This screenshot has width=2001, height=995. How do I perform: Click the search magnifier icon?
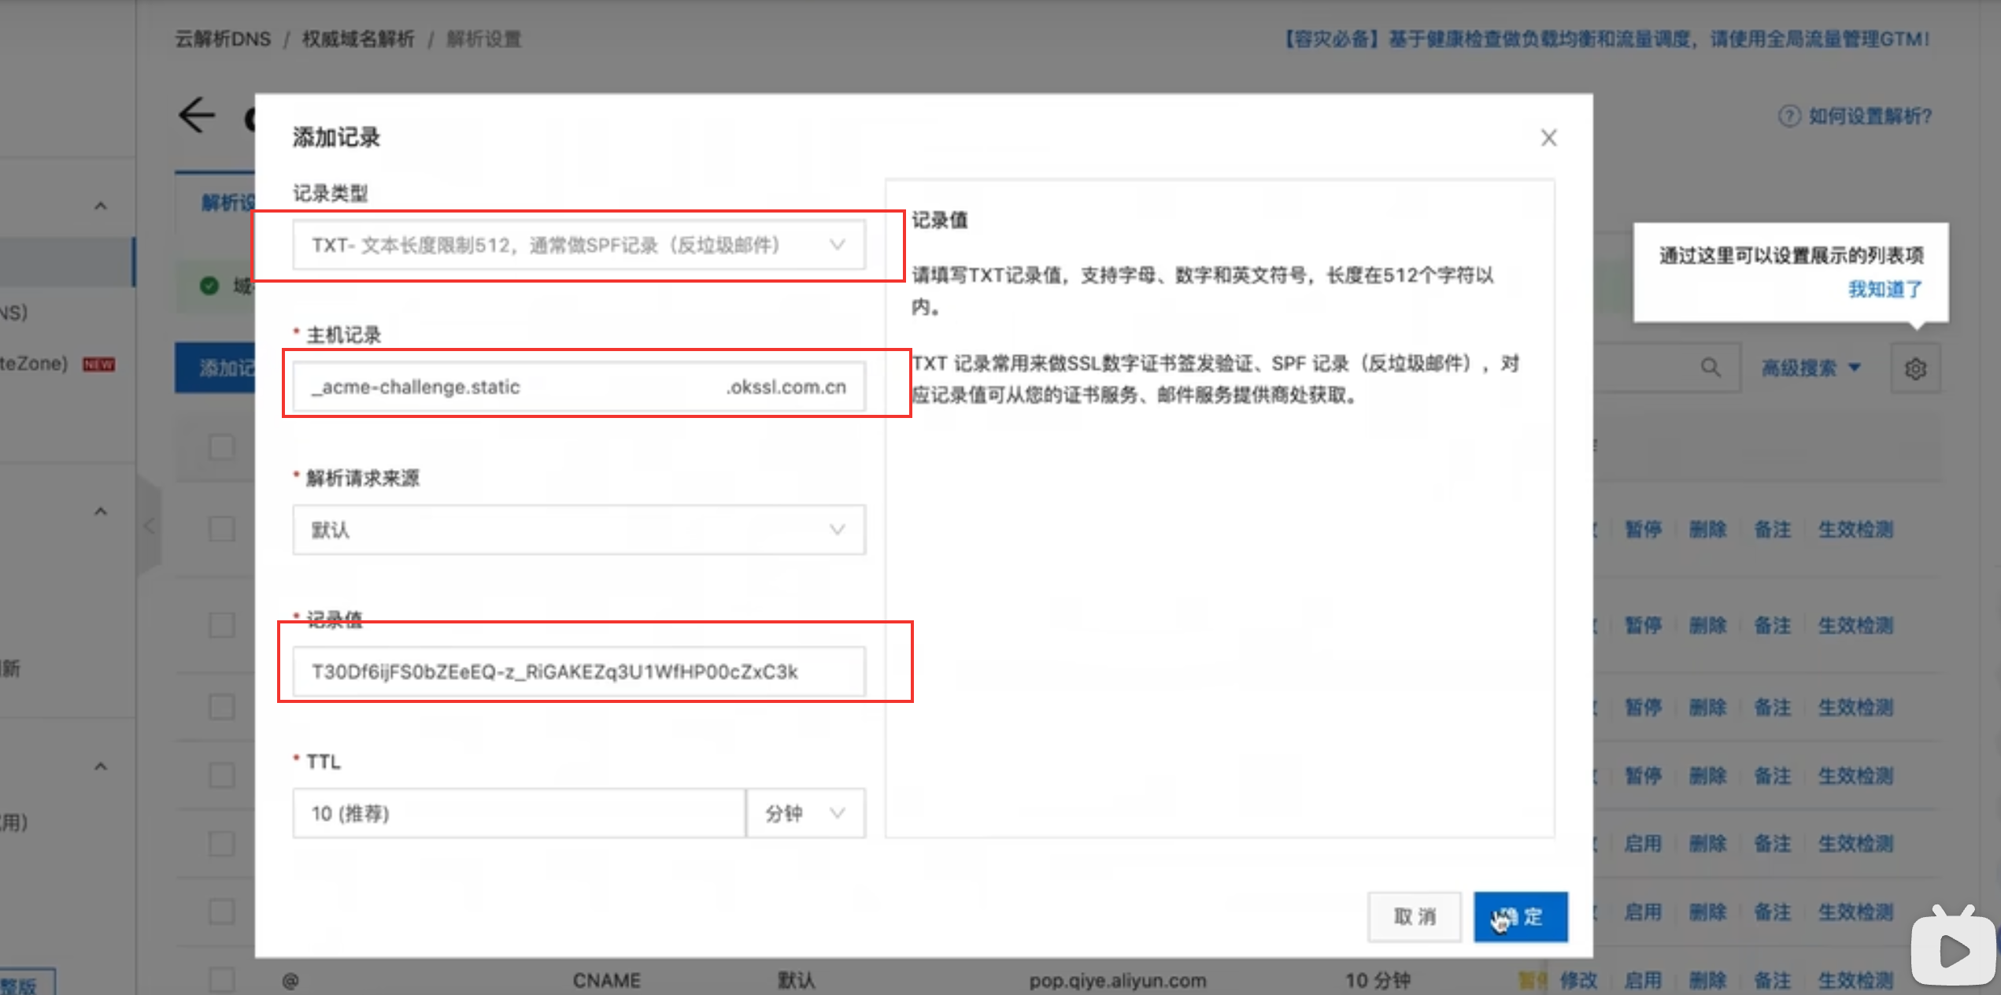[1710, 367]
